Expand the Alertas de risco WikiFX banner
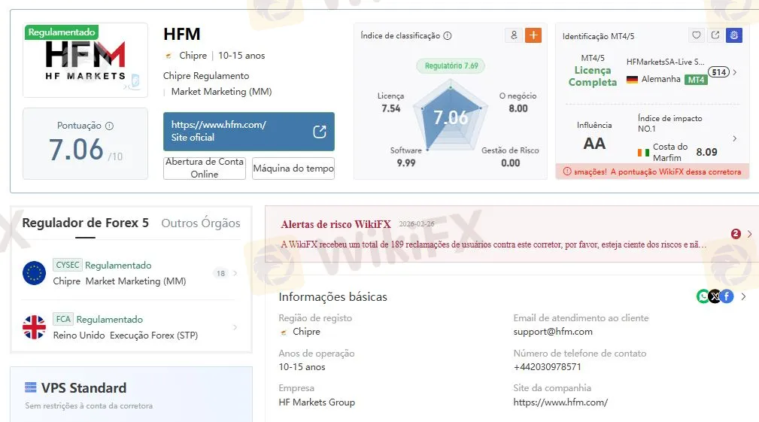The width and height of the screenshot is (759, 422). 749,234
